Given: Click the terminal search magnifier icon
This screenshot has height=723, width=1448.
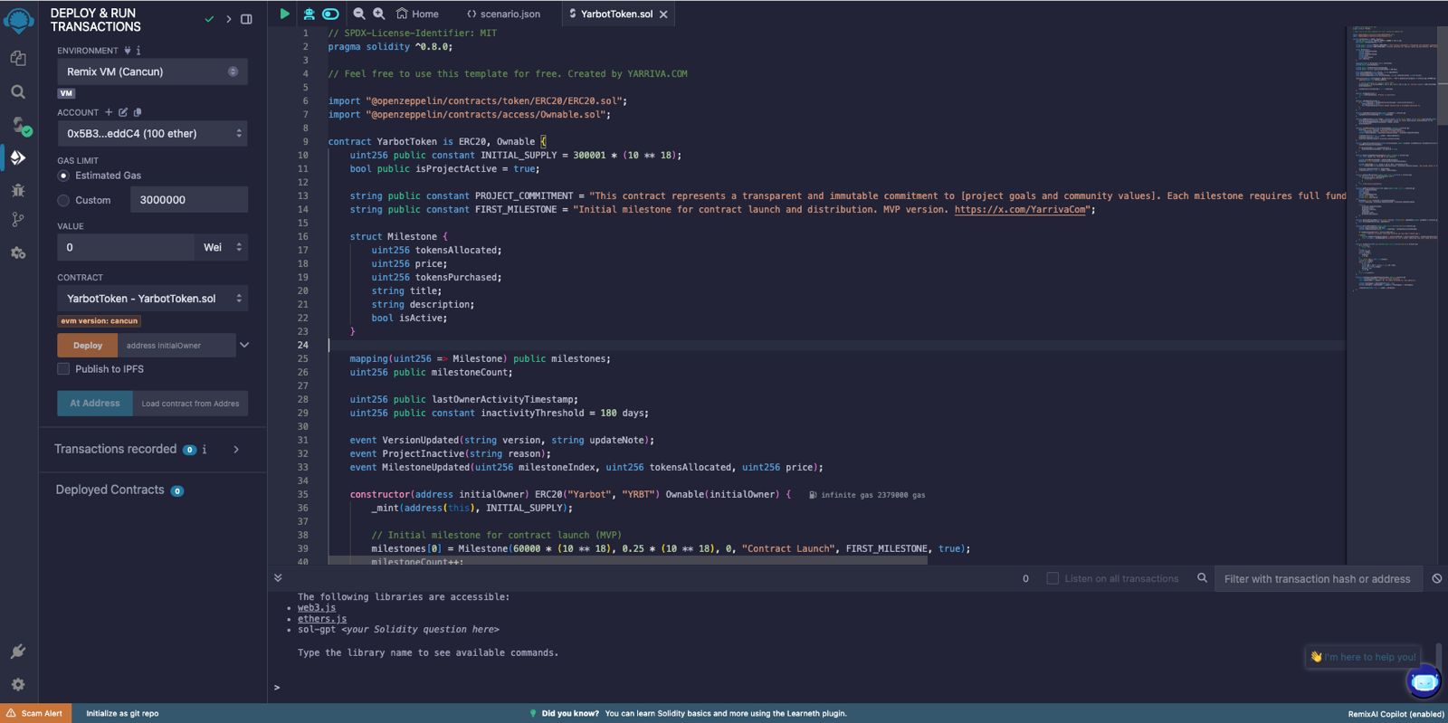Looking at the screenshot, I should tap(1202, 578).
